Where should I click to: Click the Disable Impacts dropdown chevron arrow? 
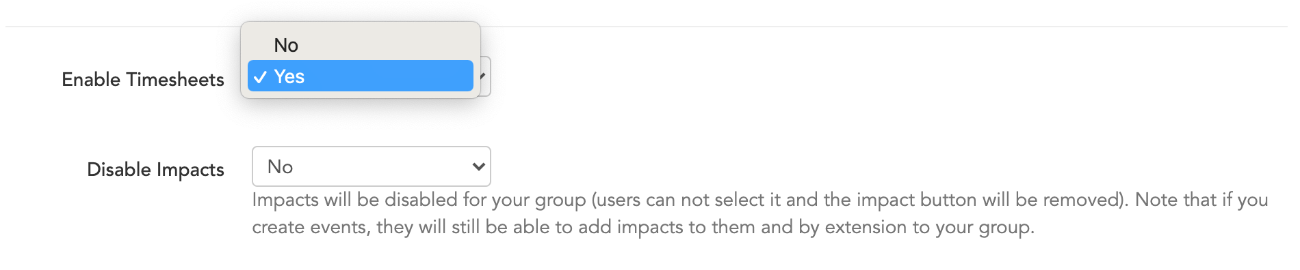coord(478,166)
